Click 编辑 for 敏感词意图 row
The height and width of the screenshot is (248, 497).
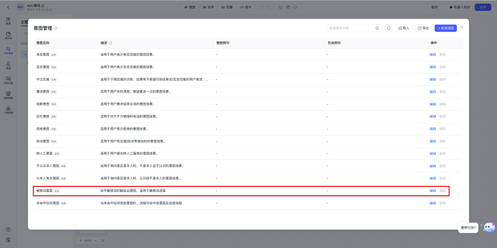[x=432, y=191]
